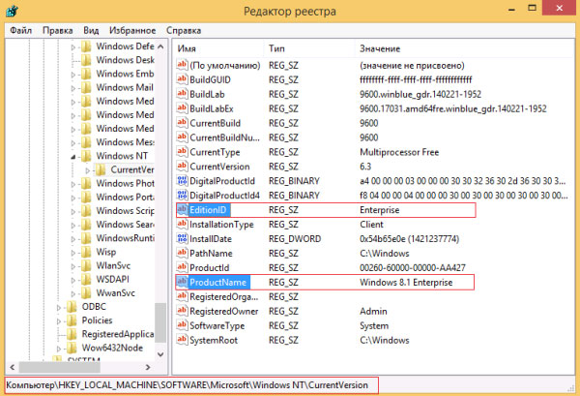This screenshot has height=396, width=580.
Task: Select the CurrentBuildNu... value name
Action: (224, 137)
